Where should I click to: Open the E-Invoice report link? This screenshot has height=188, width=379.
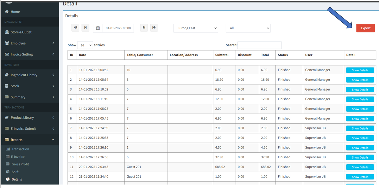(18, 157)
